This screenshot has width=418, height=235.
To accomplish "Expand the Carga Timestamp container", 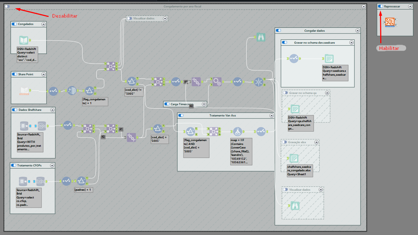I will pyautogui.click(x=204, y=104).
